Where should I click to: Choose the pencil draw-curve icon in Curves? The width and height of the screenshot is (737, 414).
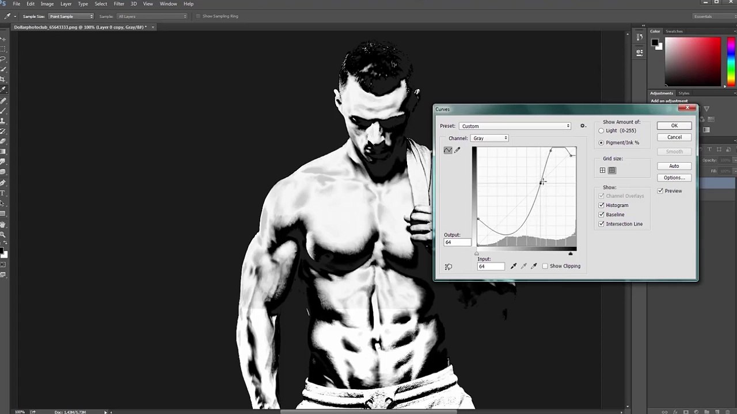tap(457, 150)
